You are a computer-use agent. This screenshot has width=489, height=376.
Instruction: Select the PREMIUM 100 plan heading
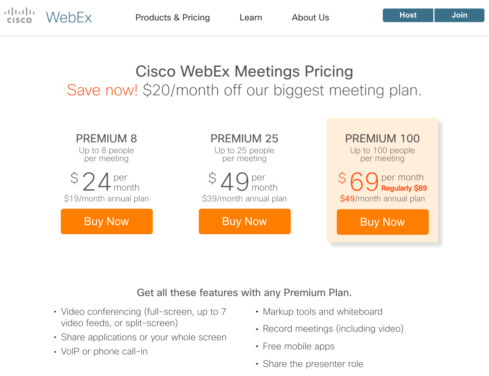click(383, 139)
